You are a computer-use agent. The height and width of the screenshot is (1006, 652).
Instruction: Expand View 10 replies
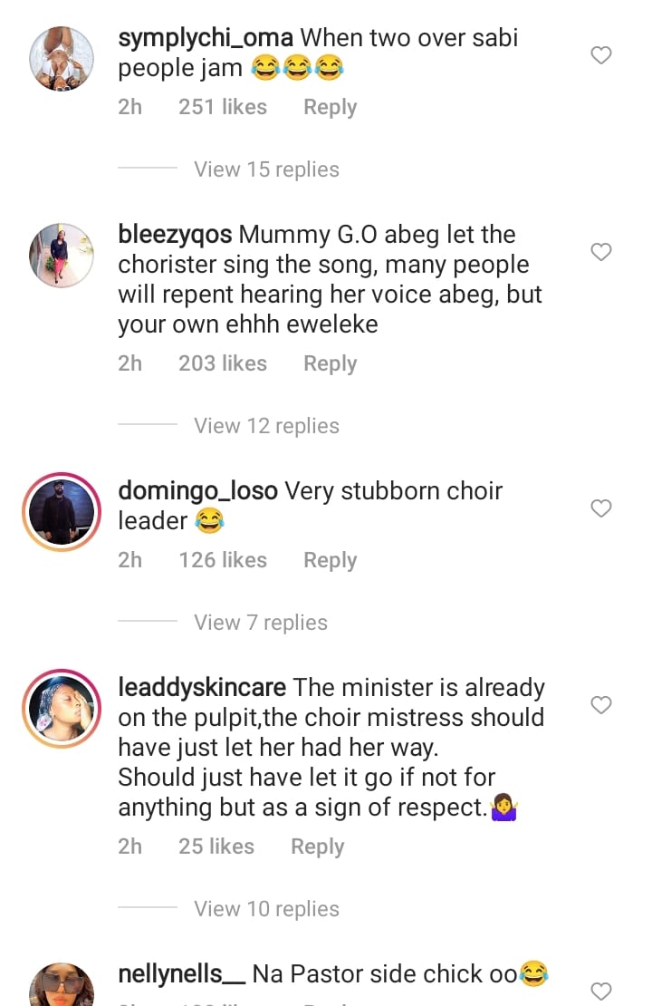[x=266, y=909]
